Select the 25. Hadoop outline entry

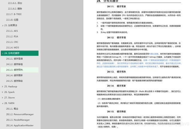(11, 87)
